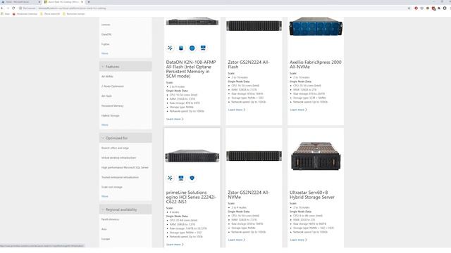Reload the page with the refresh icon

click(x=13, y=8)
